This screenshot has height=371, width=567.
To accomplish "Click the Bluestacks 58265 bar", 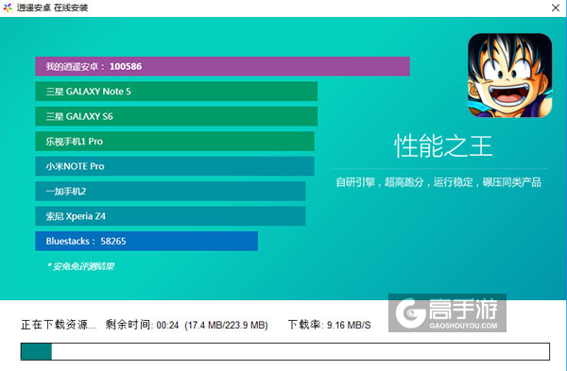I will tap(146, 241).
